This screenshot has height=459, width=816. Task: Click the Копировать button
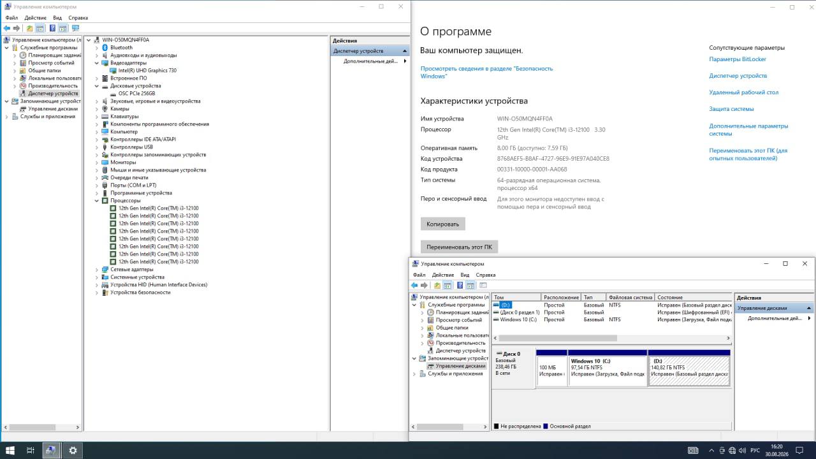(443, 224)
